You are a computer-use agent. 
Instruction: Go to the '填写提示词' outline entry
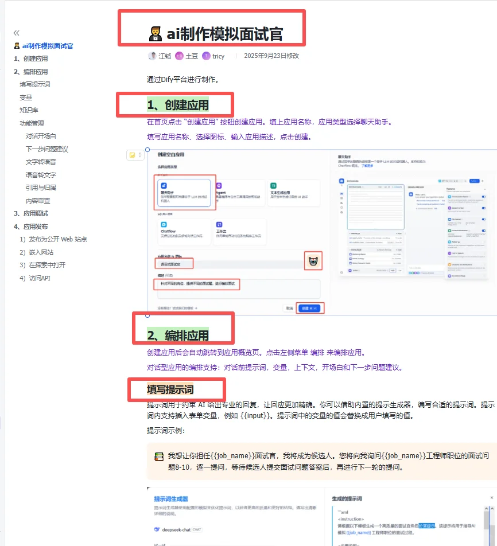click(35, 85)
